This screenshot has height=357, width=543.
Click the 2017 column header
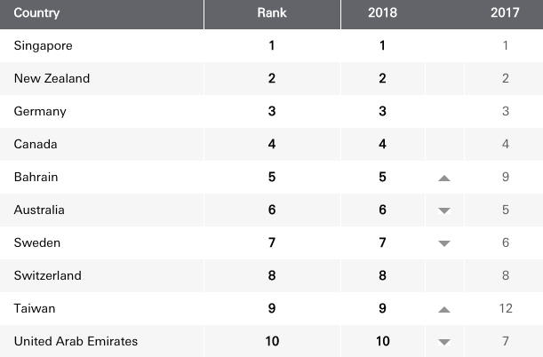[505, 13]
